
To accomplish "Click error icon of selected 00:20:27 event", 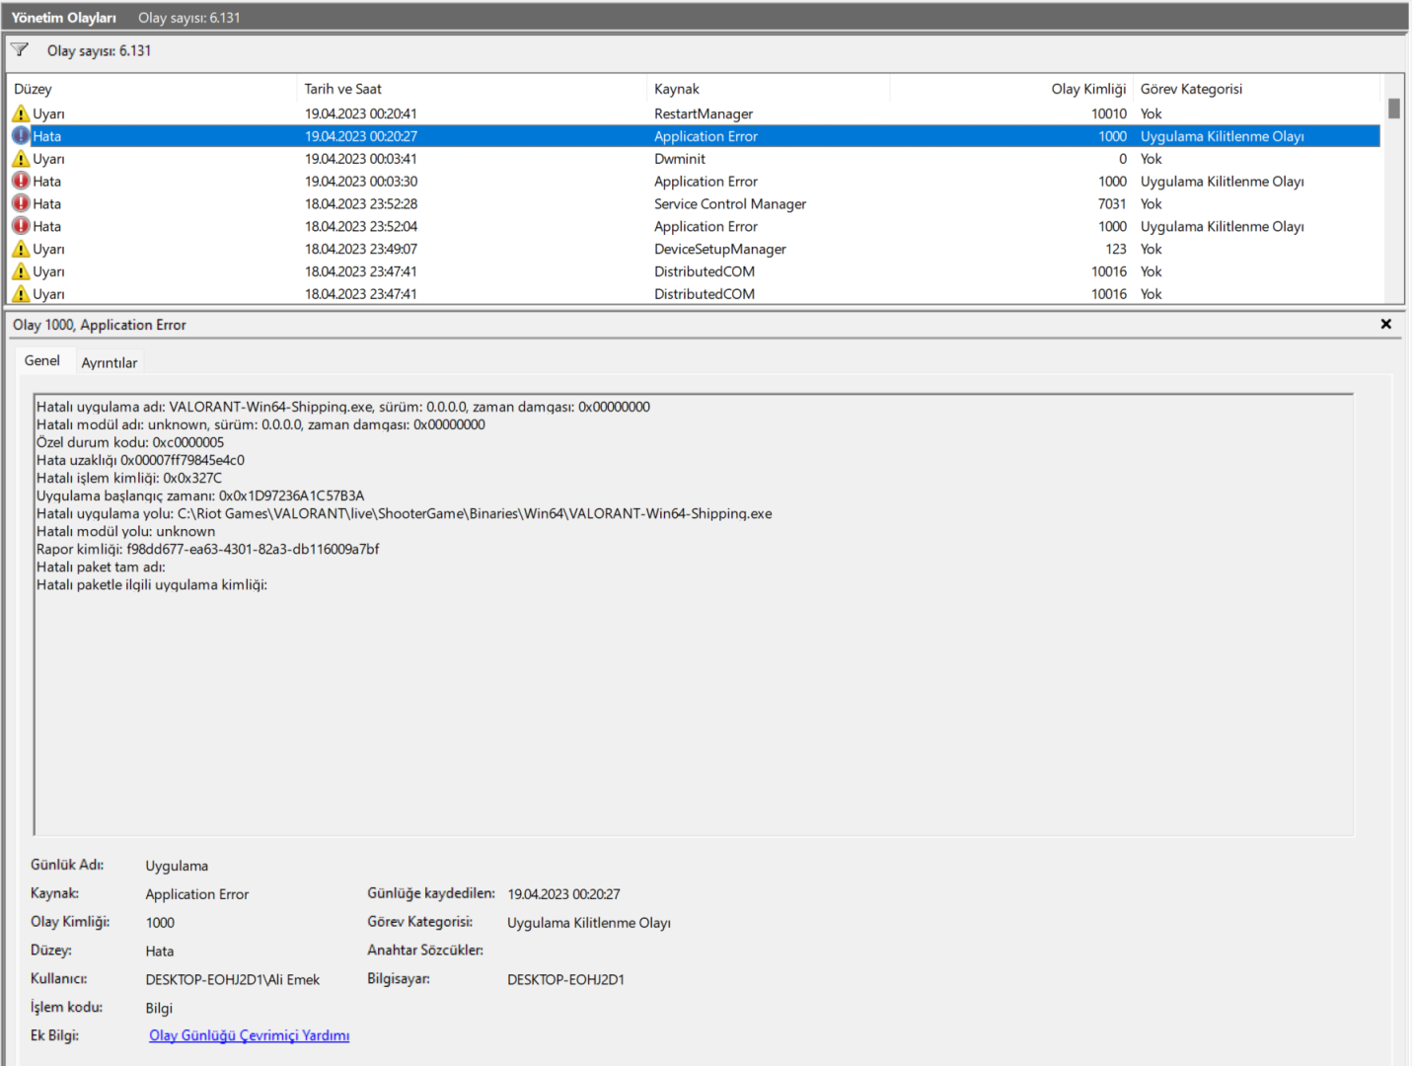I will coord(21,136).
